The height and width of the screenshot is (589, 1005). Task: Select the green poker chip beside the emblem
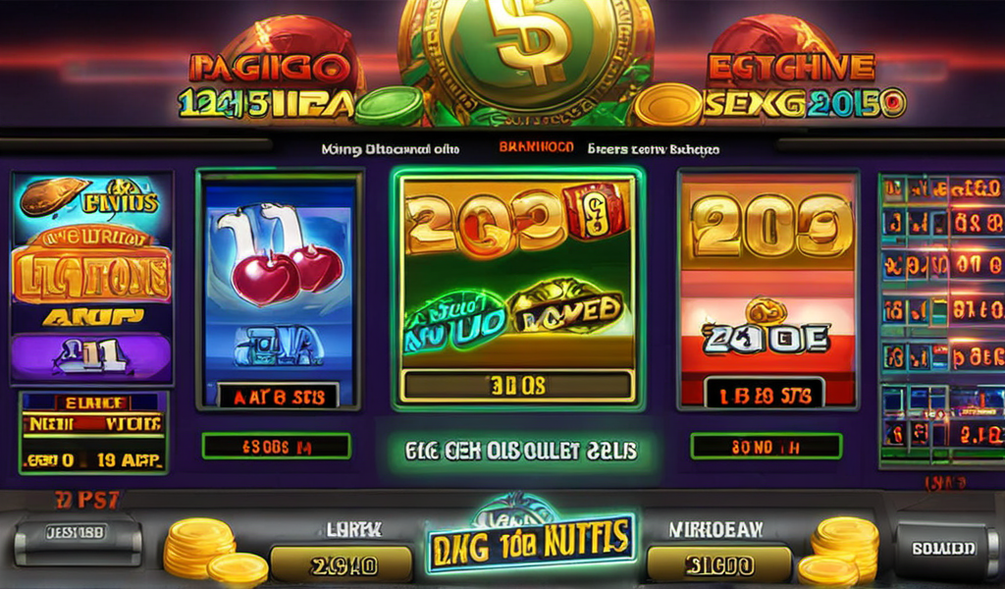click(x=391, y=105)
